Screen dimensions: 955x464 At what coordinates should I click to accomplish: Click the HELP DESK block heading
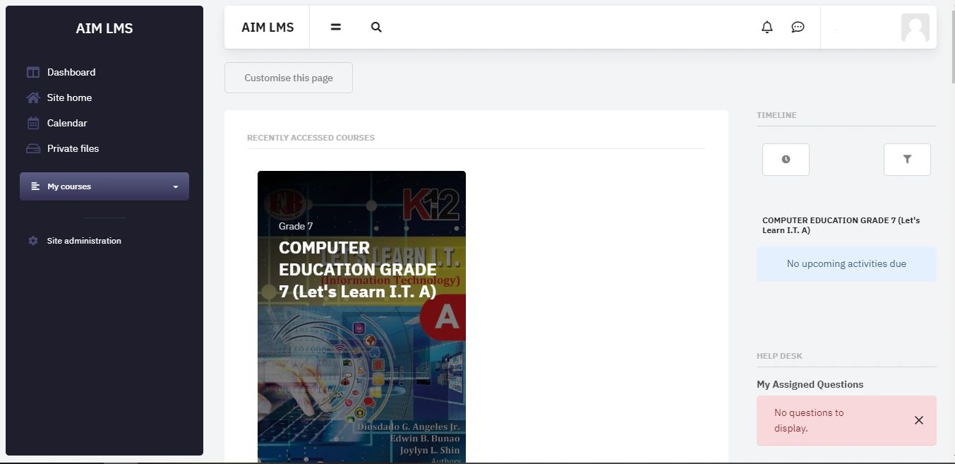click(x=779, y=356)
